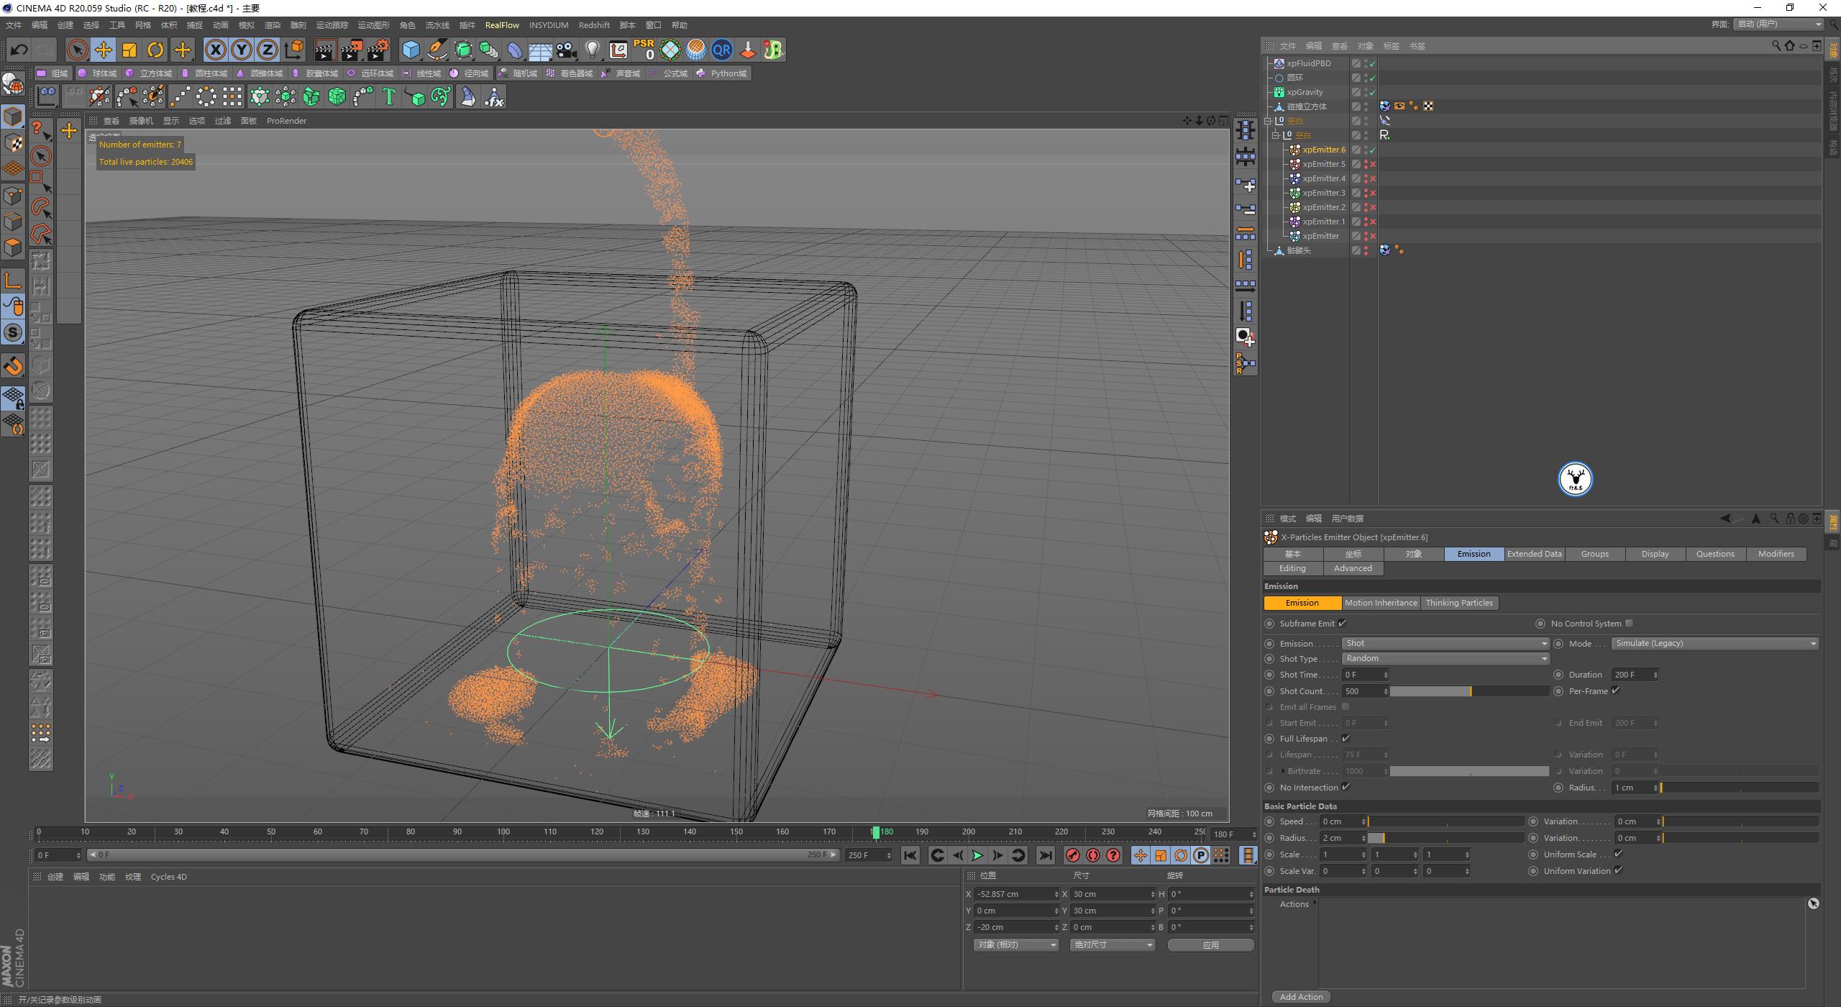Lock the Y axis toggle icon
1841x1007 pixels.
pyautogui.click(x=242, y=50)
